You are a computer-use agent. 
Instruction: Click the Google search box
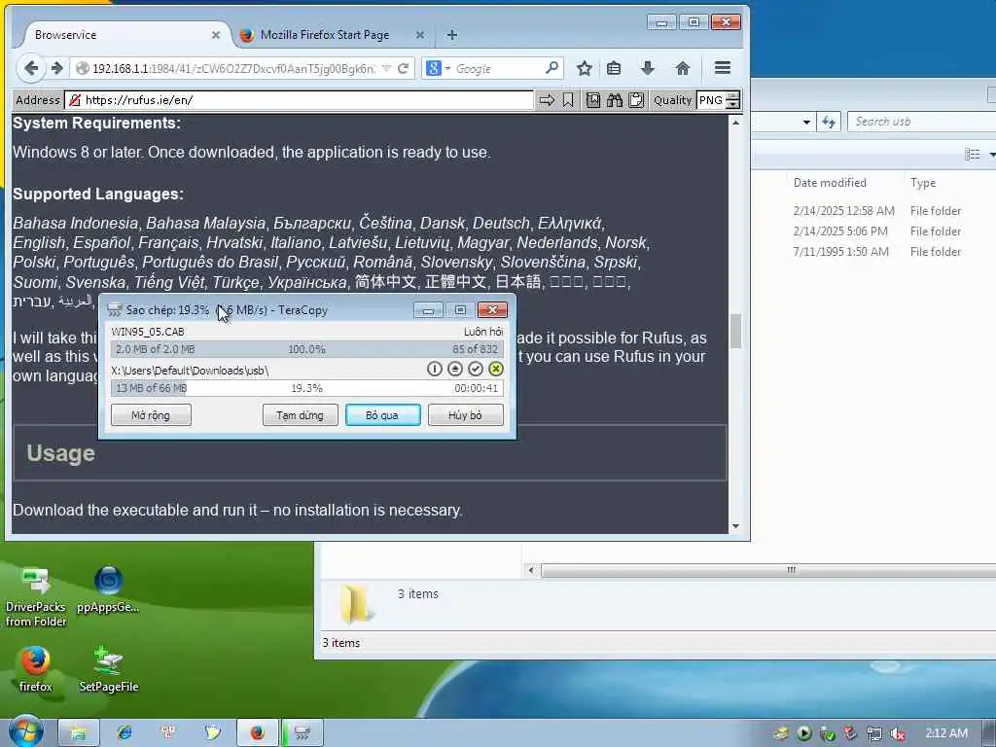click(x=493, y=69)
